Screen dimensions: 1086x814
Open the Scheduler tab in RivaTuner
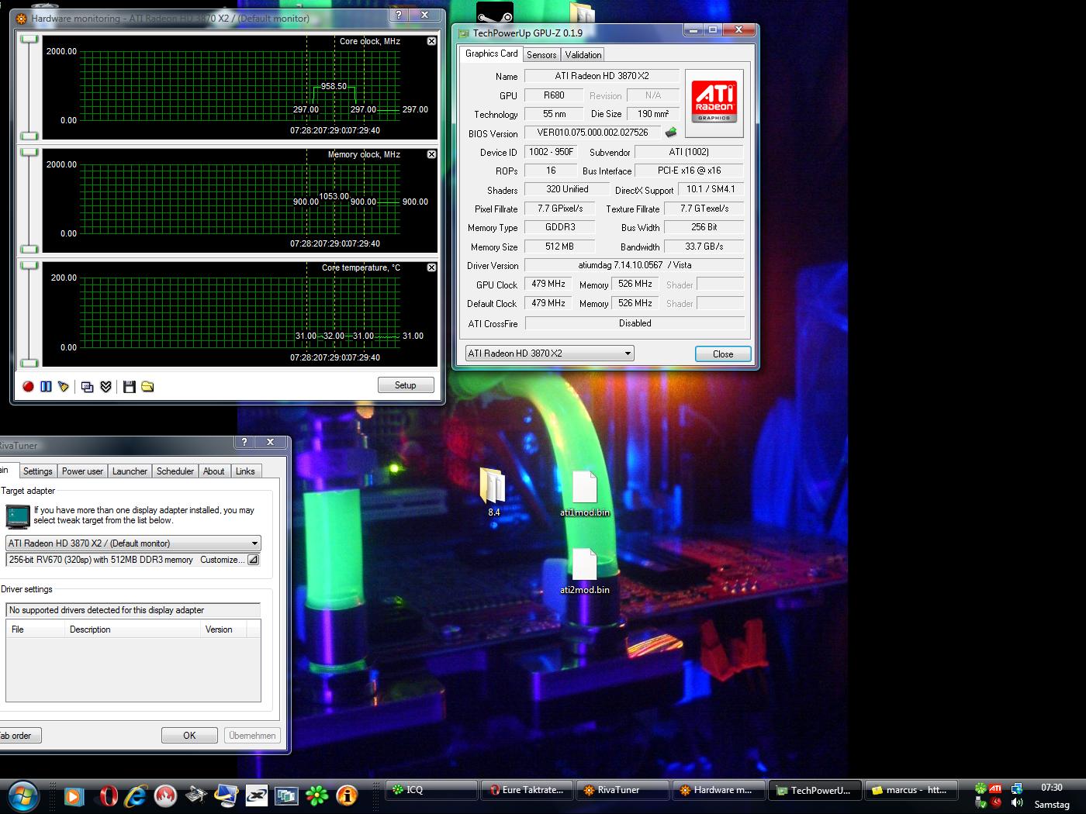175,471
